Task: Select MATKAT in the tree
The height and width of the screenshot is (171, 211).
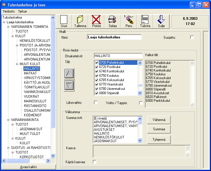Action: click(30, 73)
